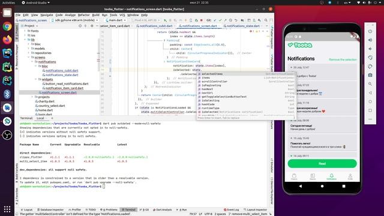Viewport: 384px width, 216px height.
Task: Show applications grid in dock
Action: point(7,209)
